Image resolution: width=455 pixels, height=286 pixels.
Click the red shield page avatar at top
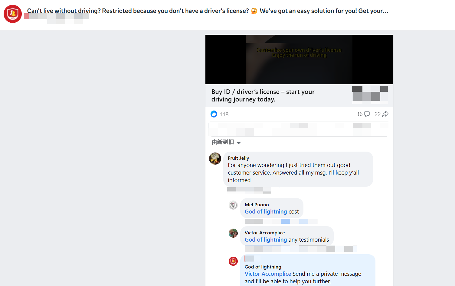[x=13, y=14]
